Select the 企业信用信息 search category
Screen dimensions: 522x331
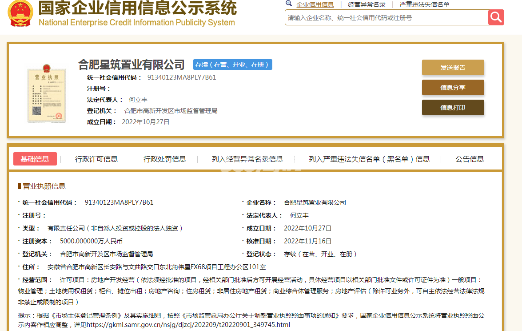315,4
